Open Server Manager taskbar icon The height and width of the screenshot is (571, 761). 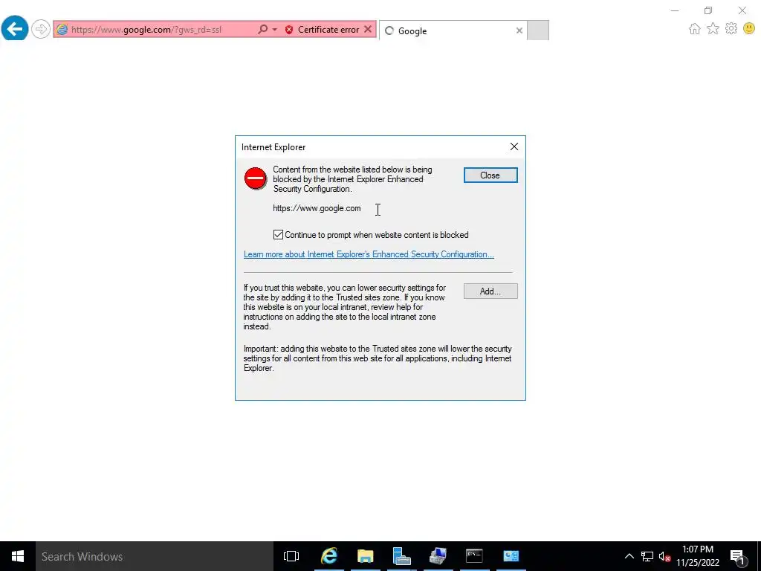click(402, 556)
